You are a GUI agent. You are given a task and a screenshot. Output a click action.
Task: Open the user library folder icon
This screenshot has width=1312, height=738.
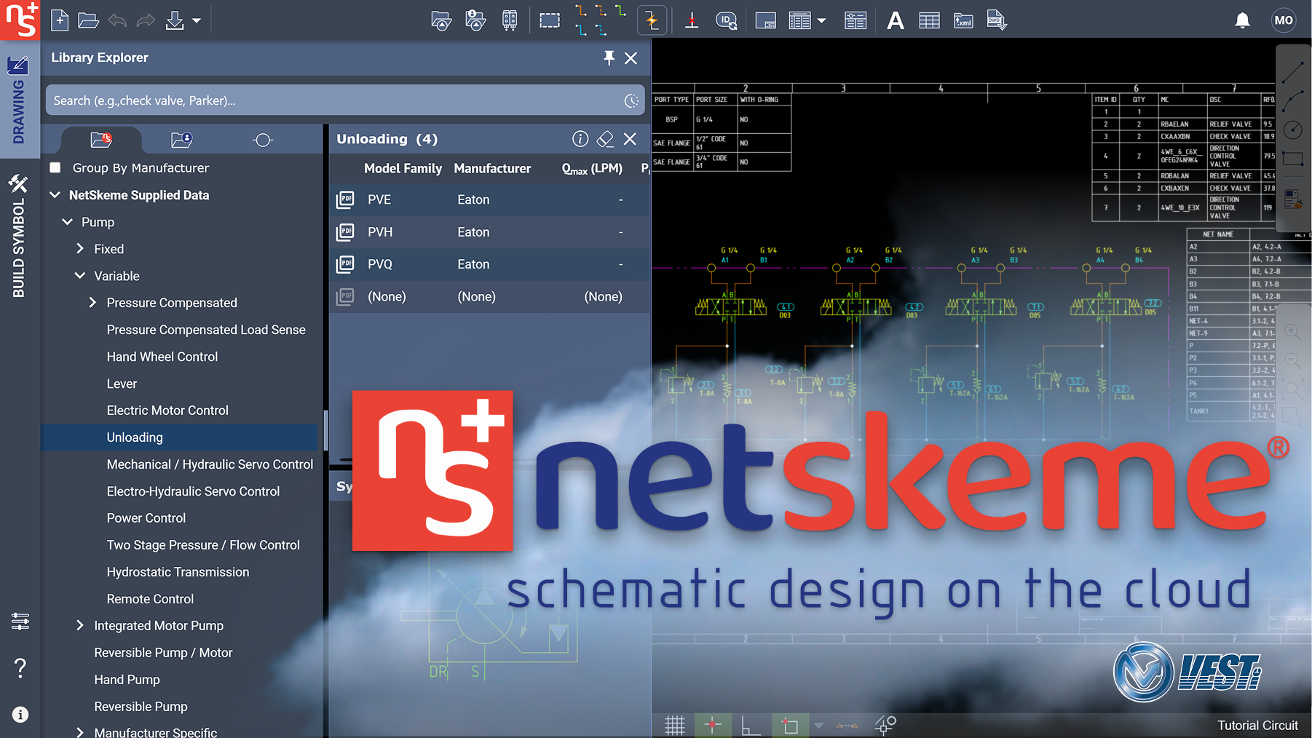475,20
